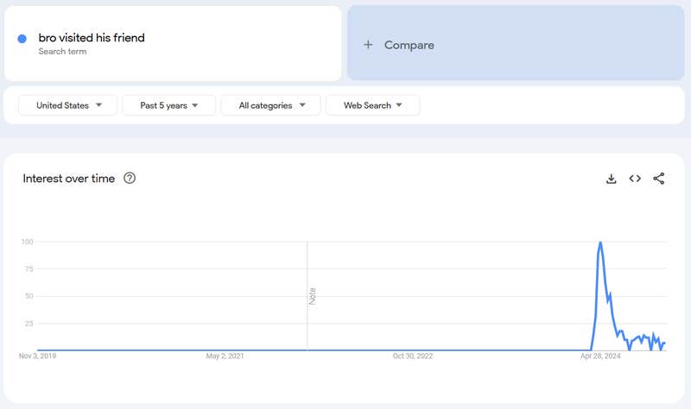The image size is (691, 409).
Task: Click the Nov 3, 2019 axis label
Action: tap(38, 356)
